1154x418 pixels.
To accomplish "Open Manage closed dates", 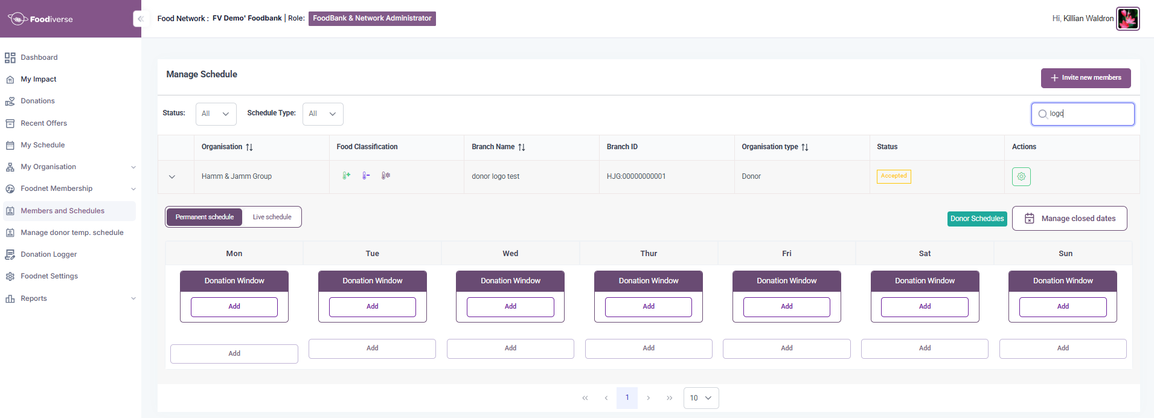I will coord(1069,219).
